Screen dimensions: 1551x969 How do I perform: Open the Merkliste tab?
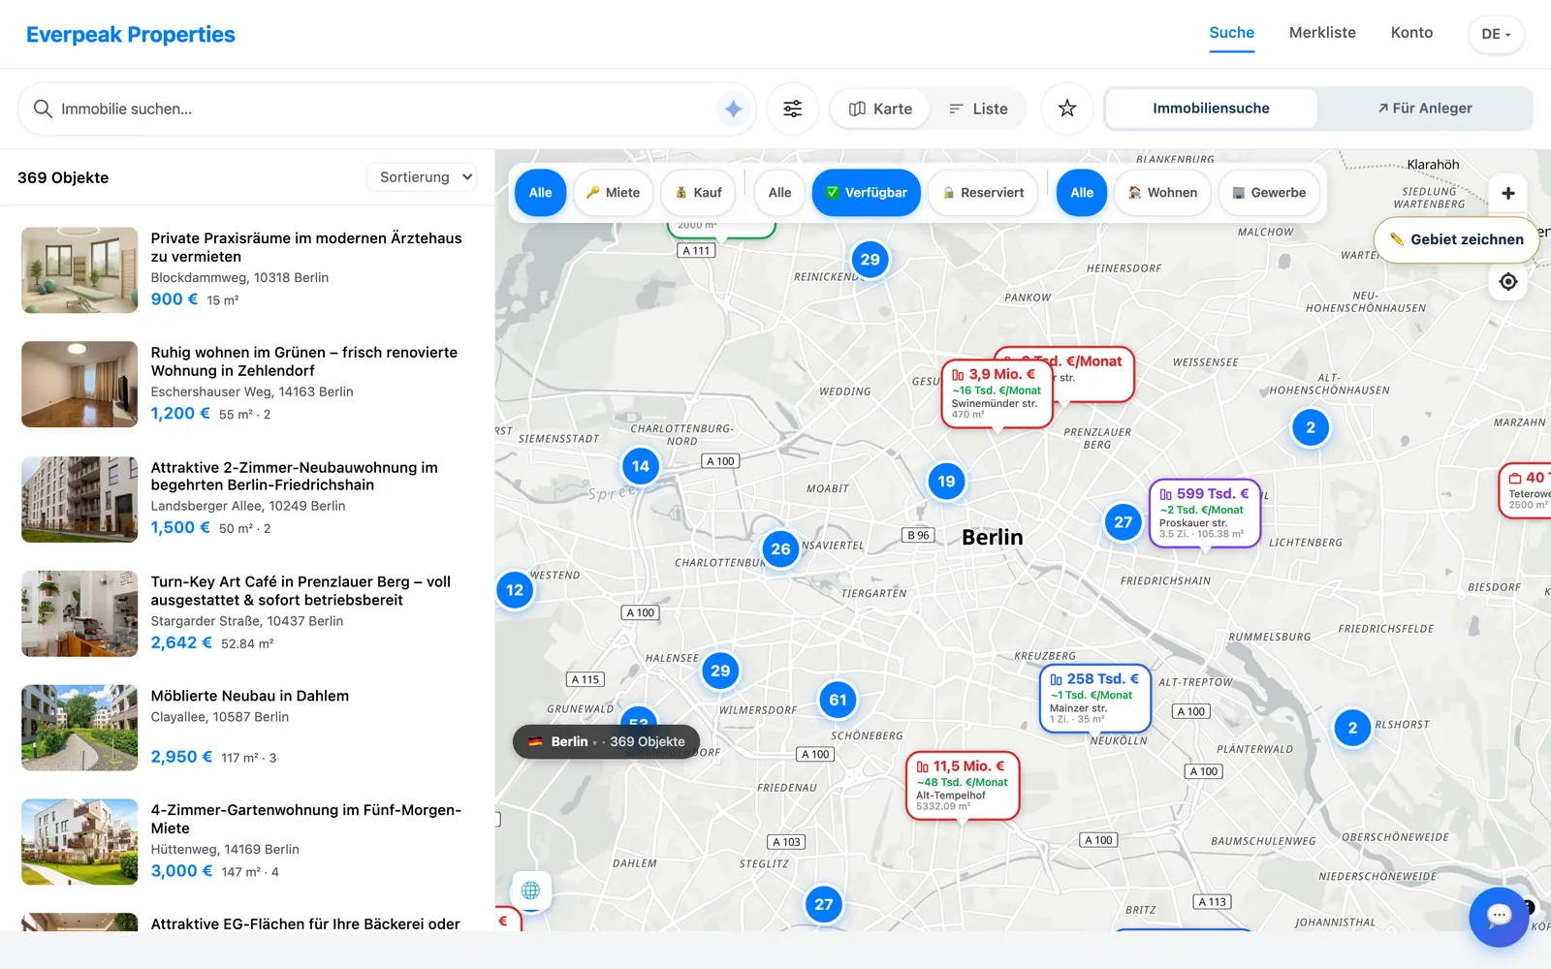point(1322,33)
